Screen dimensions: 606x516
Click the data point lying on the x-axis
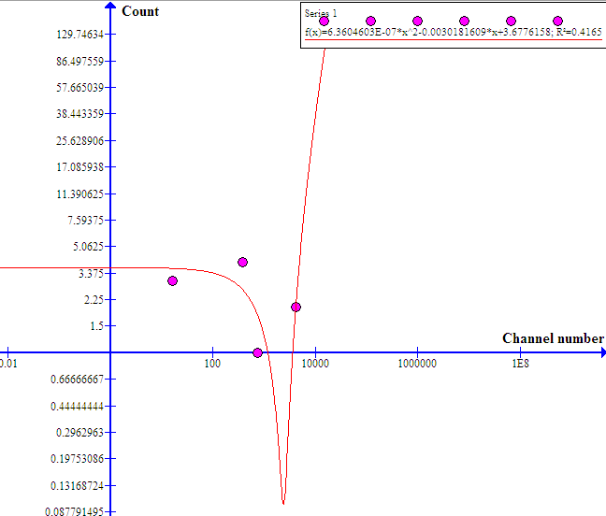(258, 352)
